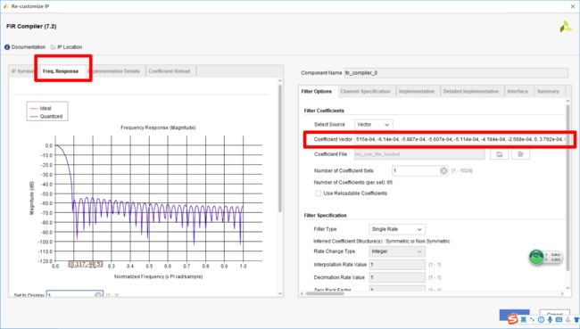Screen dimensions: 580x329
Task: Click the microphone icon in IME bar
Action: [x=550, y=320]
